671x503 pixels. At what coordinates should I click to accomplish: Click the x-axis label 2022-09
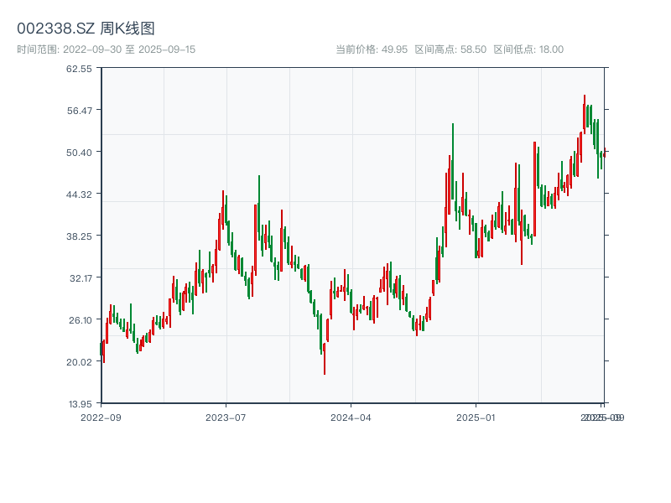coord(101,417)
